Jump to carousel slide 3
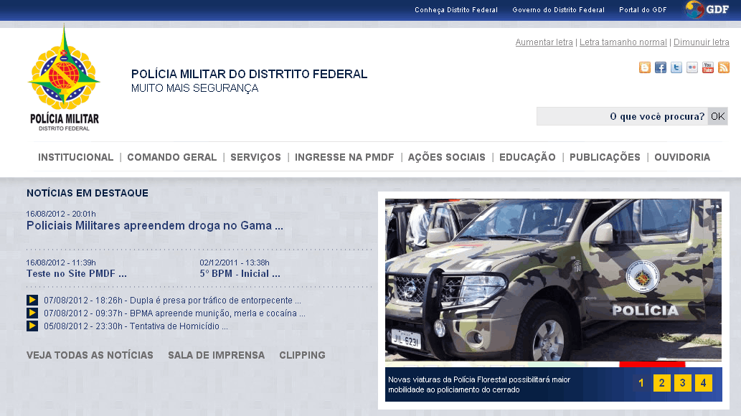 (x=681, y=383)
